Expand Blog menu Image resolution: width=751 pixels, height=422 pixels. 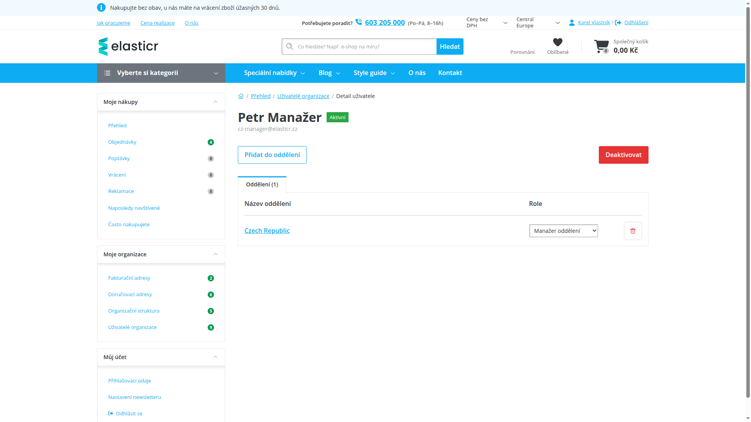(329, 73)
